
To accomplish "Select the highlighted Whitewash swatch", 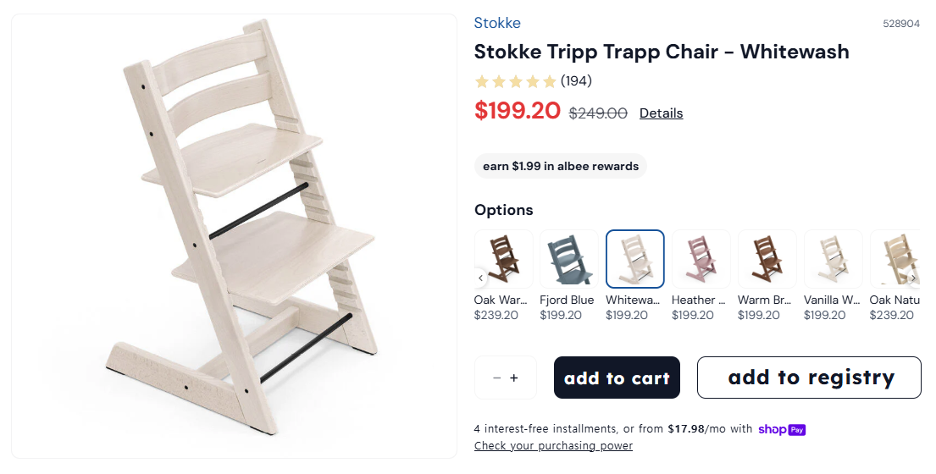I will point(635,259).
